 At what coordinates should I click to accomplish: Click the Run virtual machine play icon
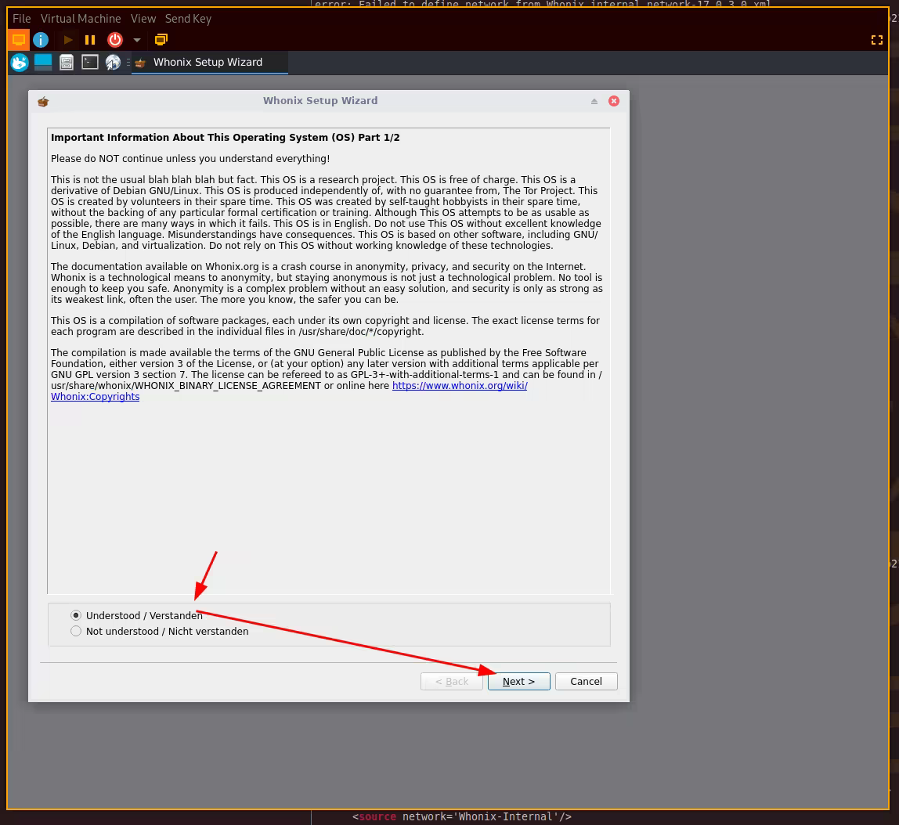[x=67, y=40]
